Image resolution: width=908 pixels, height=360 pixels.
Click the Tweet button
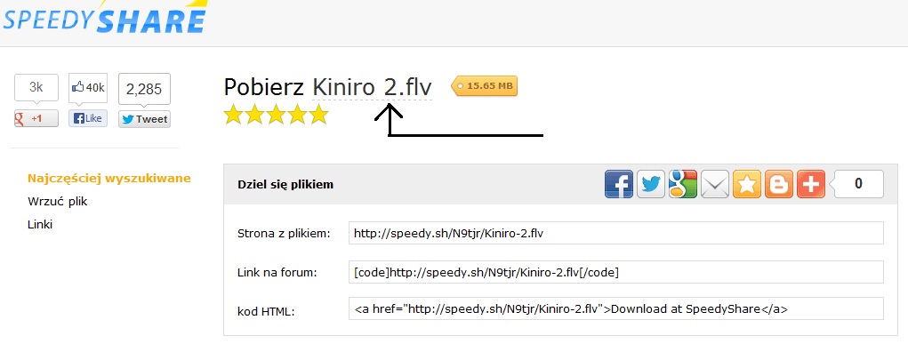coord(144,119)
